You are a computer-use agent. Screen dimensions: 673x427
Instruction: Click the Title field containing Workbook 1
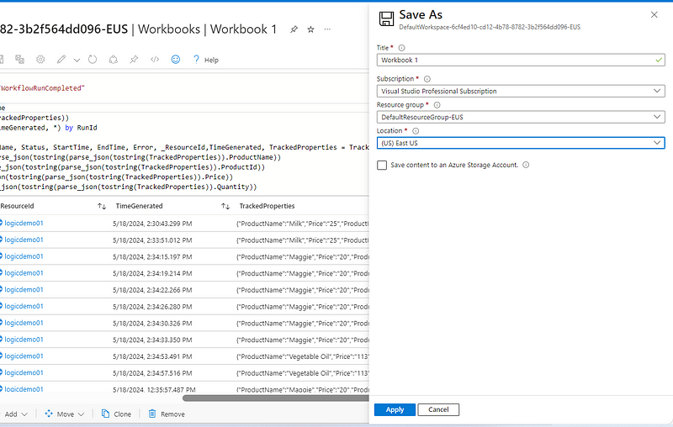521,60
